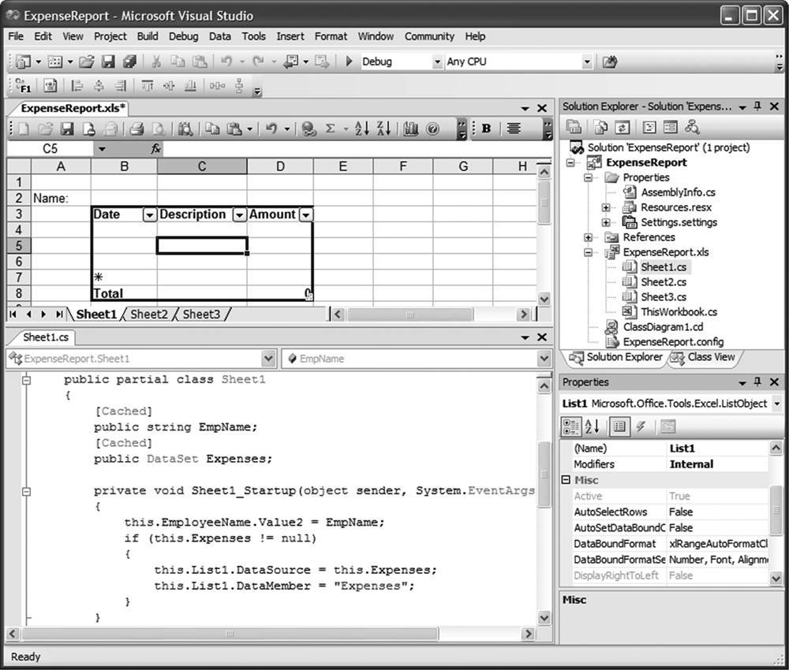Click the Excel Print Preview icon
Image resolution: width=789 pixels, height=670 pixels.
pos(159,129)
